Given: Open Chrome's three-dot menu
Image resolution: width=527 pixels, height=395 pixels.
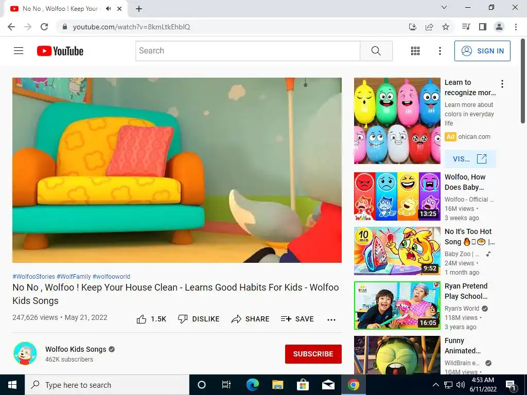Looking at the screenshot, I should coord(516,27).
